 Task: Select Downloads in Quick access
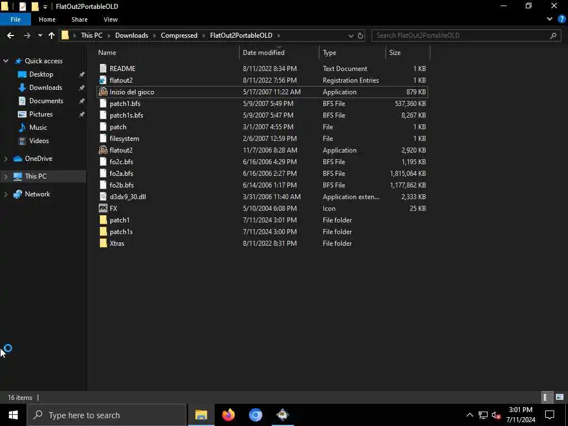(x=45, y=88)
